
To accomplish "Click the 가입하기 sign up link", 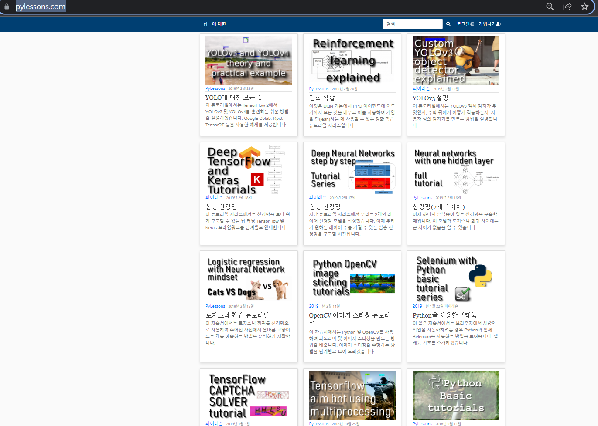I will pos(490,24).
